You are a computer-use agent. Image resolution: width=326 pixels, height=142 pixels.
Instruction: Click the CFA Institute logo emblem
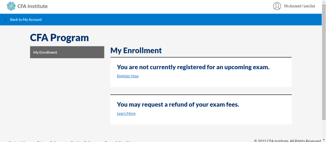pos(11,6)
